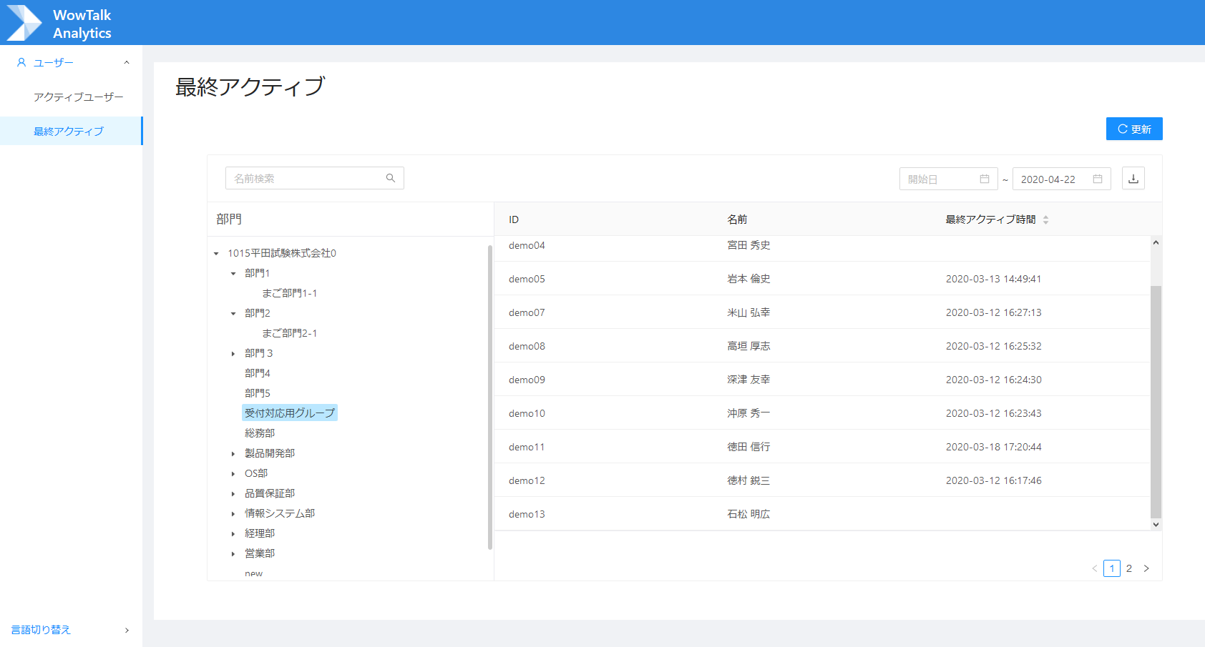Screen dimensions: 1205x647
Task: Select 最終アクティブ sidebar menu item
Action: 69,132
